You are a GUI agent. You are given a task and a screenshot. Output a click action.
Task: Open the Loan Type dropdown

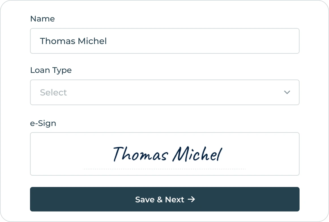point(164,92)
